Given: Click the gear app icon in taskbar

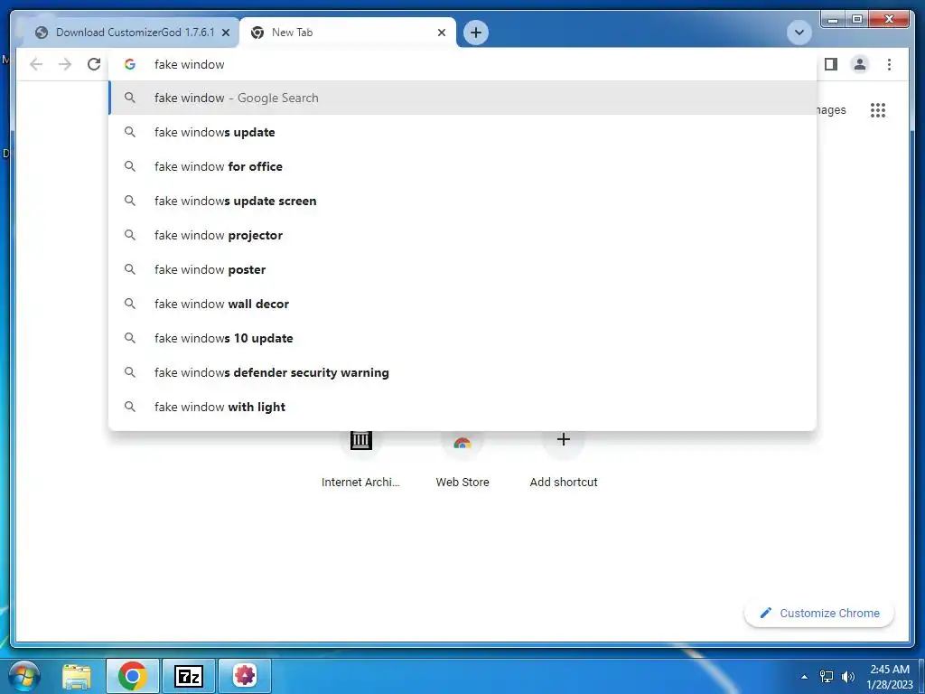Looking at the screenshot, I should click(x=245, y=676).
